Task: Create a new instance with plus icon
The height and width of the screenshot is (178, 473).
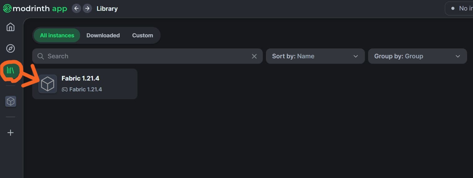Action: point(11,133)
